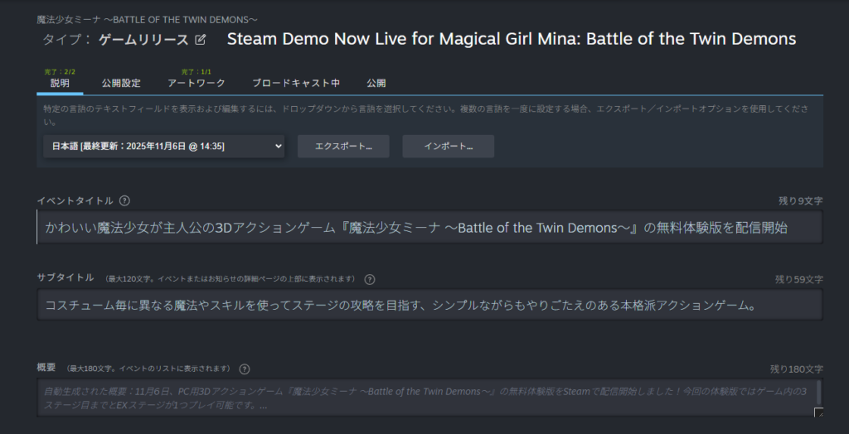The image size is (849, 434).
Task: Click the インポート... button
Action: coord(449,147)
